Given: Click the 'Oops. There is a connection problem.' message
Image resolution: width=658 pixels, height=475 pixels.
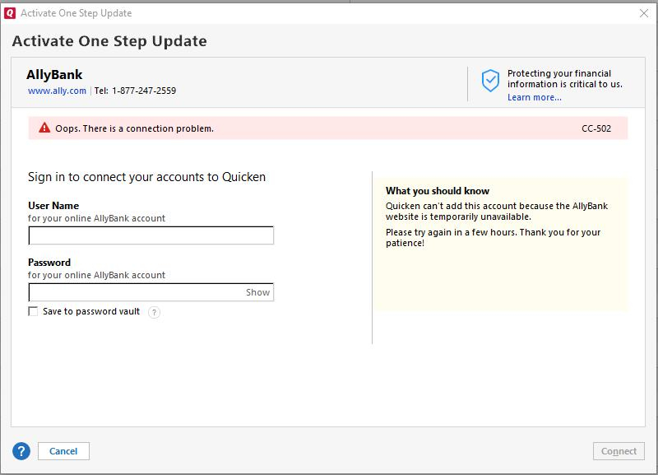Looking at the screenshot, I should (134, 128).
